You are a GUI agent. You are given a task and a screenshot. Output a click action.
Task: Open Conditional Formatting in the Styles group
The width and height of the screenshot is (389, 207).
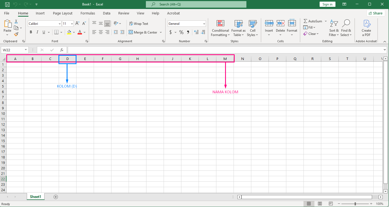(x=220, y=28)
